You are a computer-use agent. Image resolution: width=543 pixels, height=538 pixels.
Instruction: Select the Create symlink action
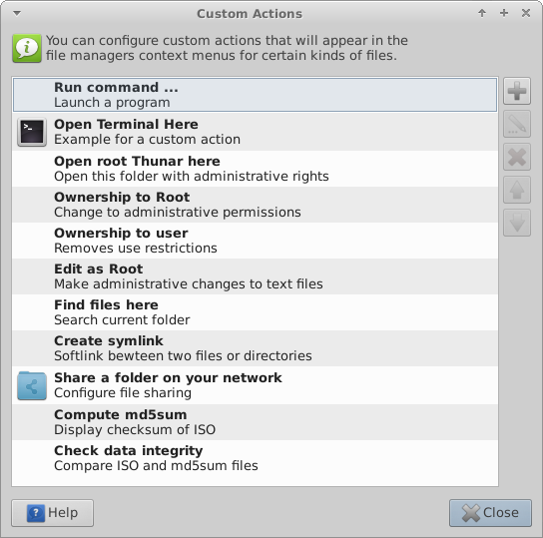[x=255, y=348]
